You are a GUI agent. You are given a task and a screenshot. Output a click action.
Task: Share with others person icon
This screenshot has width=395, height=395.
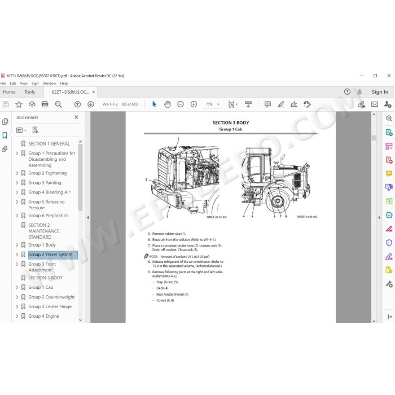coord(388,104)
